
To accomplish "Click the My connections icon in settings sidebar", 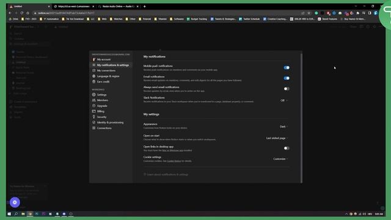I will (93, 71).
